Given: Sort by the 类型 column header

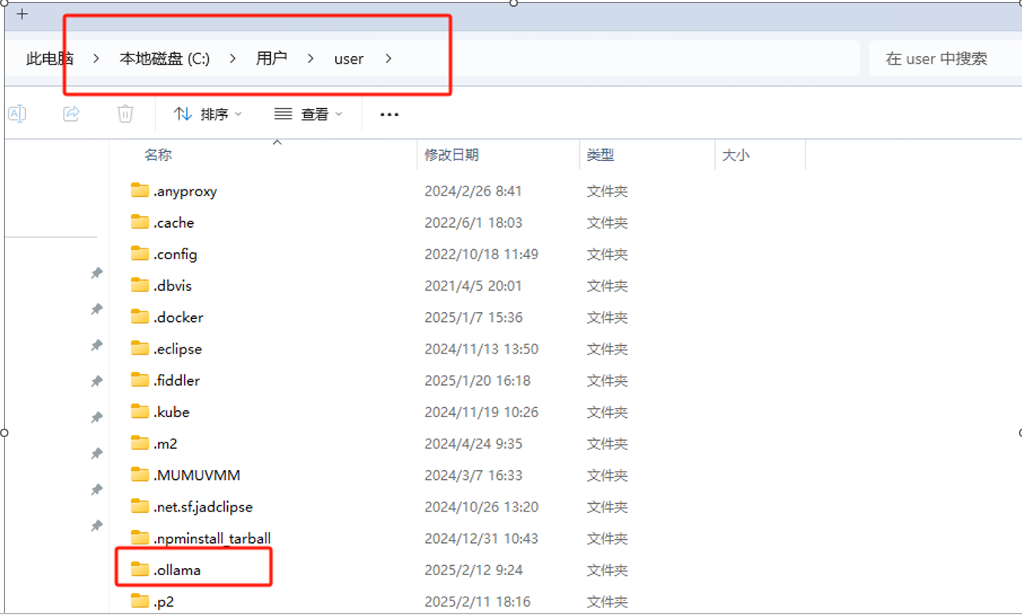Looking at the screenshot, I should click(x=601, y=155).
